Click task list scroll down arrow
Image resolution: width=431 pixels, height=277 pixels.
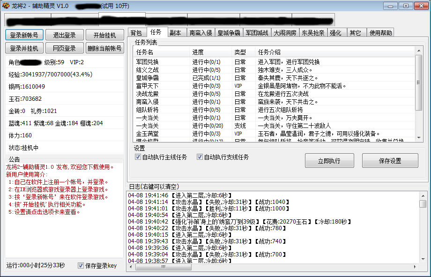[419, 137]
